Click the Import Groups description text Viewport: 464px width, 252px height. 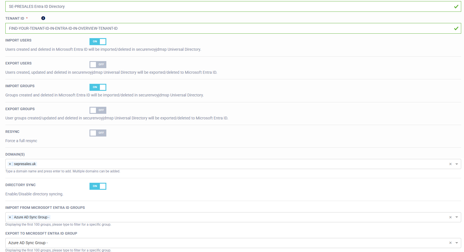(x=104, y=95)
